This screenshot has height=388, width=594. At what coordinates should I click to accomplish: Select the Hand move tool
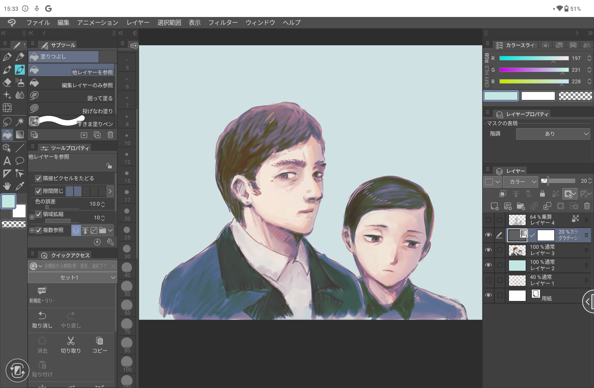(x=7, y=186)
